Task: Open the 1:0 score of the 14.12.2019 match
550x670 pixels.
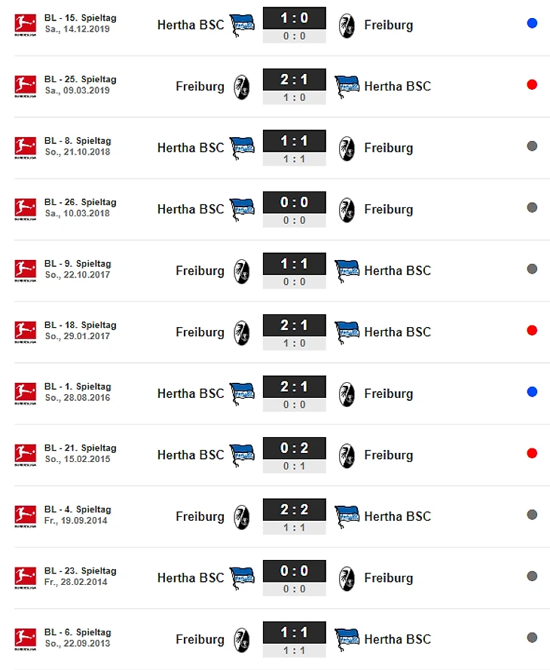Action: coord(295,18)
